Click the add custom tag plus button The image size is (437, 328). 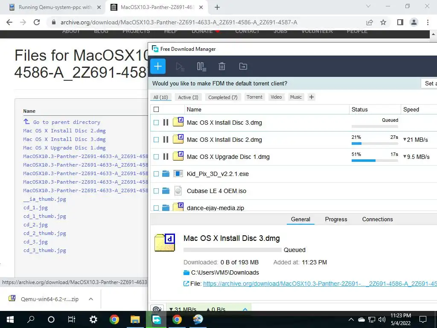tap(312, 97)
